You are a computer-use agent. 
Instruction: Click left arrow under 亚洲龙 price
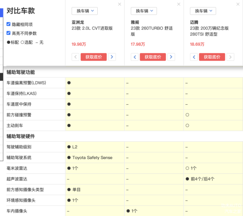75,57
